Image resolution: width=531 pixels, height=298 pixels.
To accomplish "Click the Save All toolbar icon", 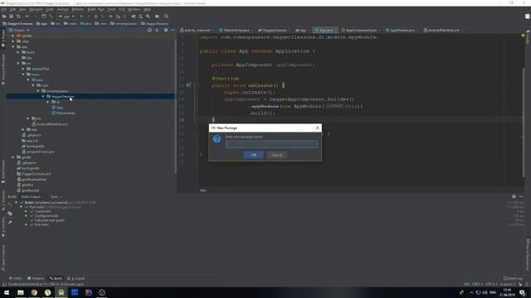I will [x=11, y=17].
